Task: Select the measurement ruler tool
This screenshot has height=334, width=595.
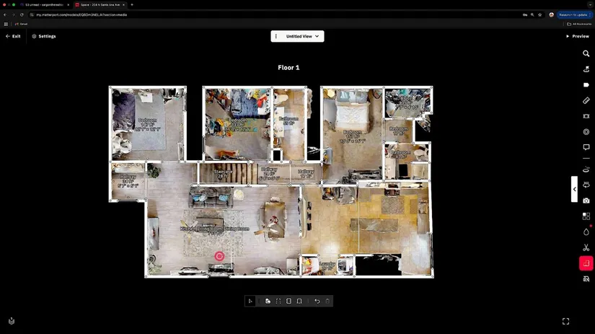Action: (586, 100)
